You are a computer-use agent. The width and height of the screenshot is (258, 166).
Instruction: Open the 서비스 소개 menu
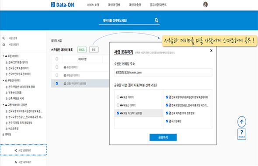tap(93, 5)
